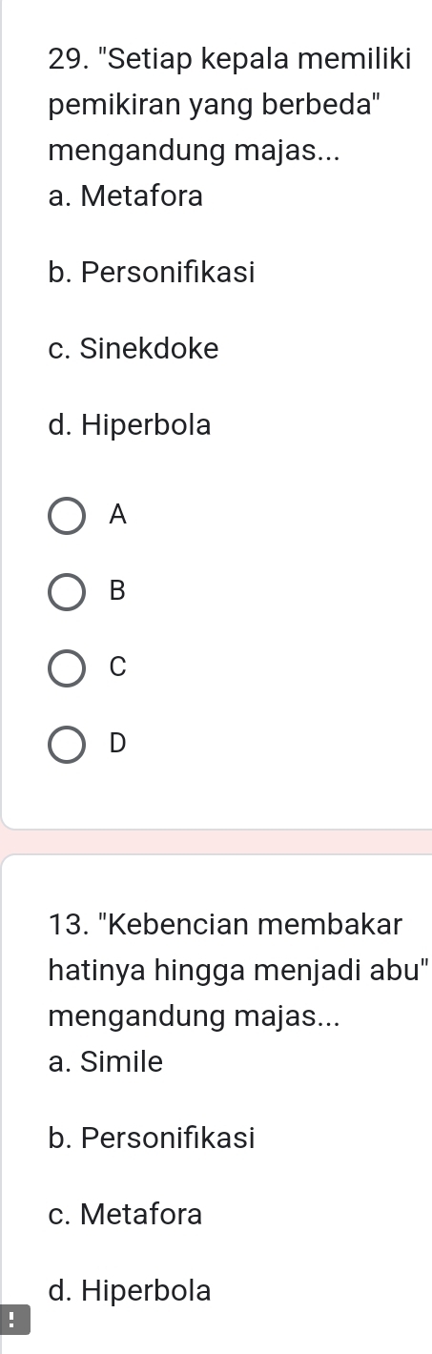Click 'c. Metafora' text under question 13
Viewport: 432px width, 1354px height.
[x=125, y=1215]
